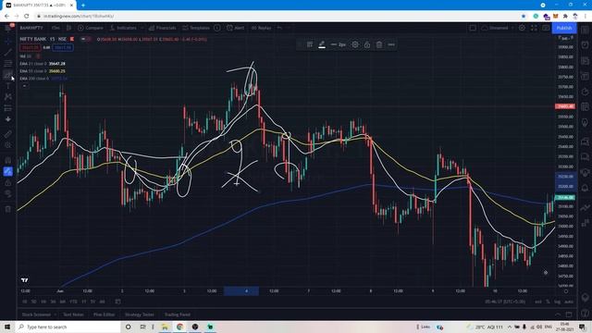The image size is (592, 333).
Task: Enter fullscreen mode
Action: click(534, 28)
